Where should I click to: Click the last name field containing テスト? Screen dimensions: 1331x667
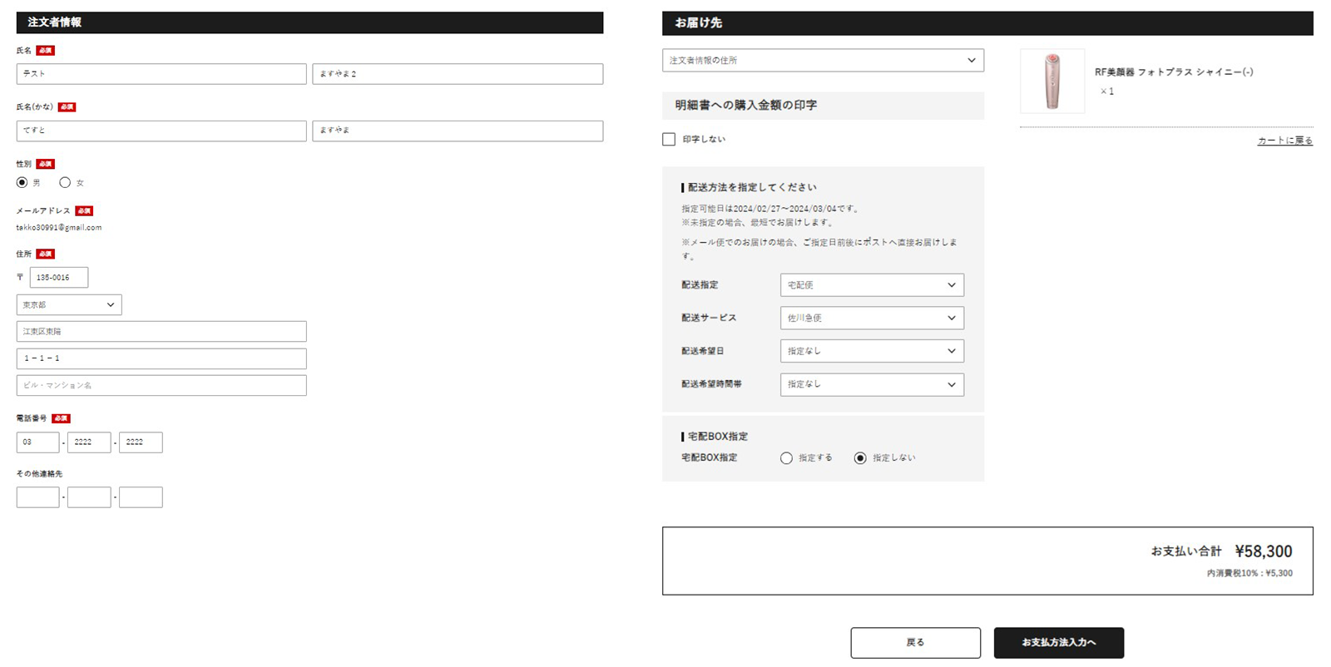[x=161, y=74]
